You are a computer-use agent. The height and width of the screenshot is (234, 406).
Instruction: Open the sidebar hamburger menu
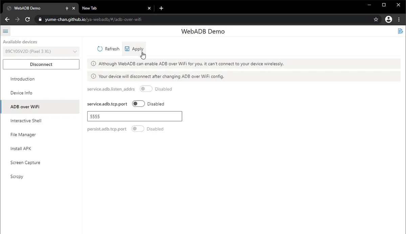(x=5, y=31)
